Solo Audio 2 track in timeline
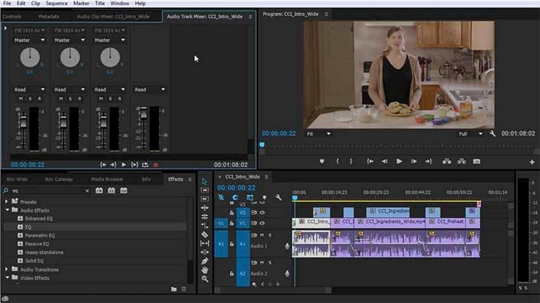Screen dimensions: 540x303 270,263
